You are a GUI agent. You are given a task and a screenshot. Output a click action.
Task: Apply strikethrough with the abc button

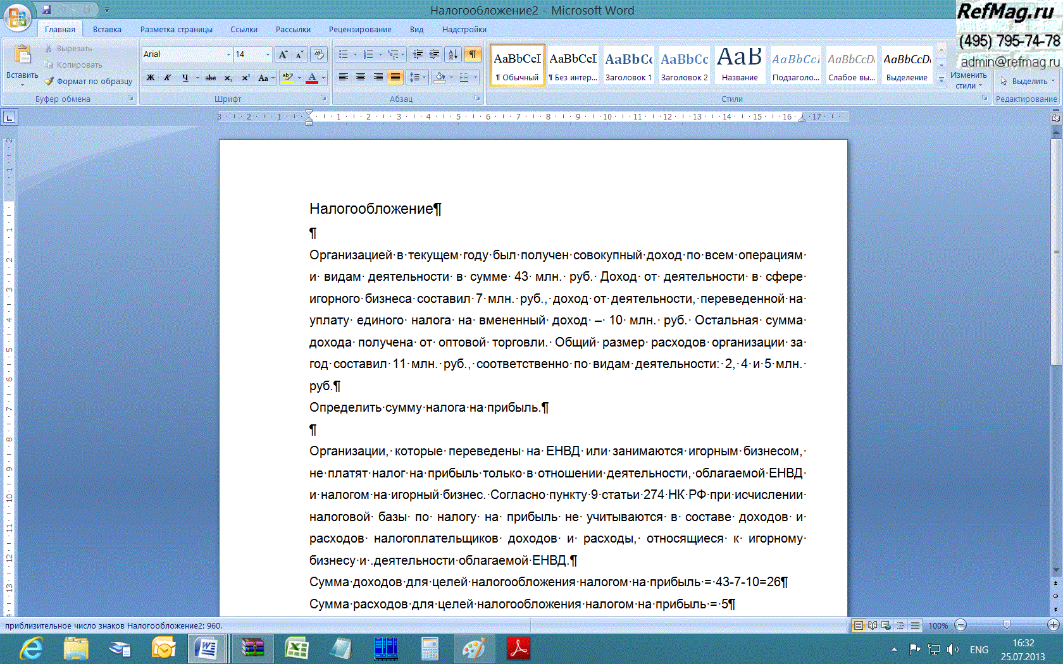tap(211, 78)
